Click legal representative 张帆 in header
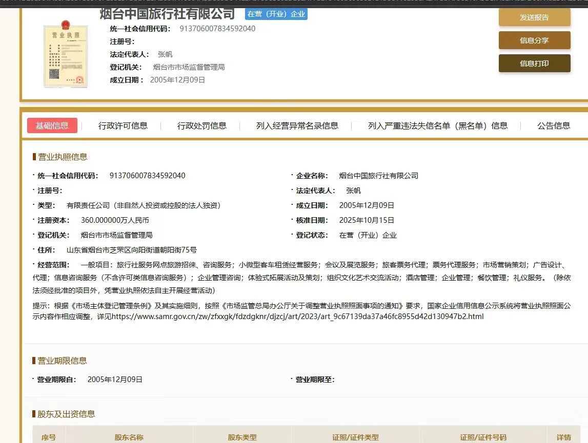 pyautogui.click(x=165, y=54)
